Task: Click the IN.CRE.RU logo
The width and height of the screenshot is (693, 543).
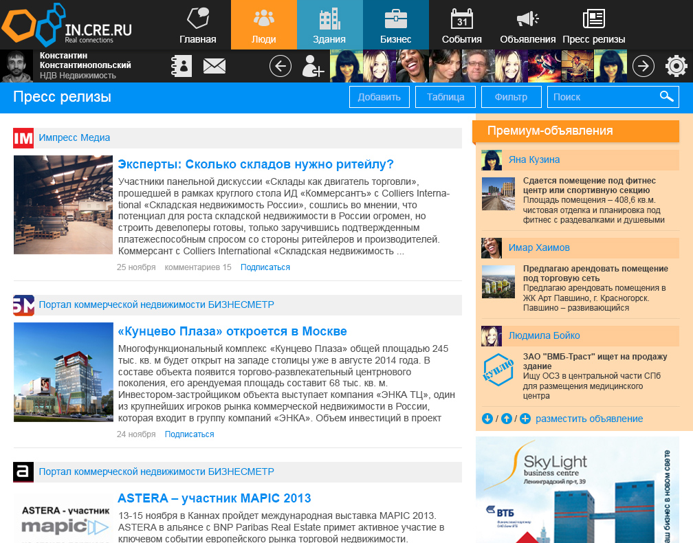Action: tap(66, 25)
